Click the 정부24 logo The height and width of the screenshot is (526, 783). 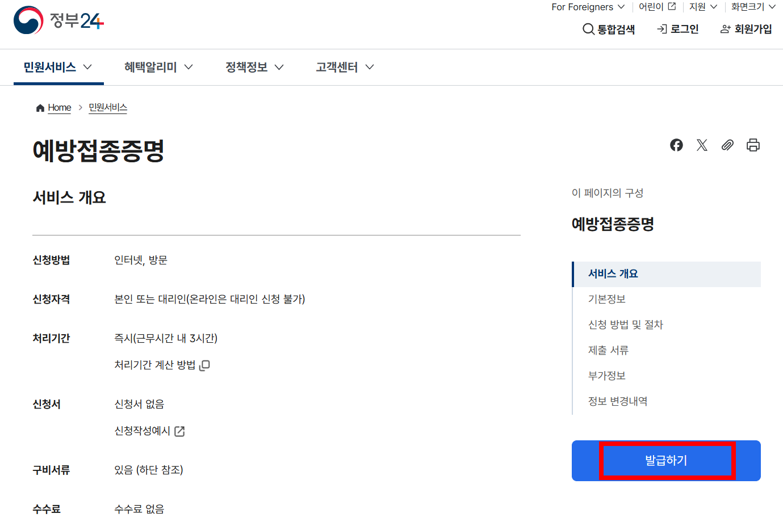[x=57, y=20]
